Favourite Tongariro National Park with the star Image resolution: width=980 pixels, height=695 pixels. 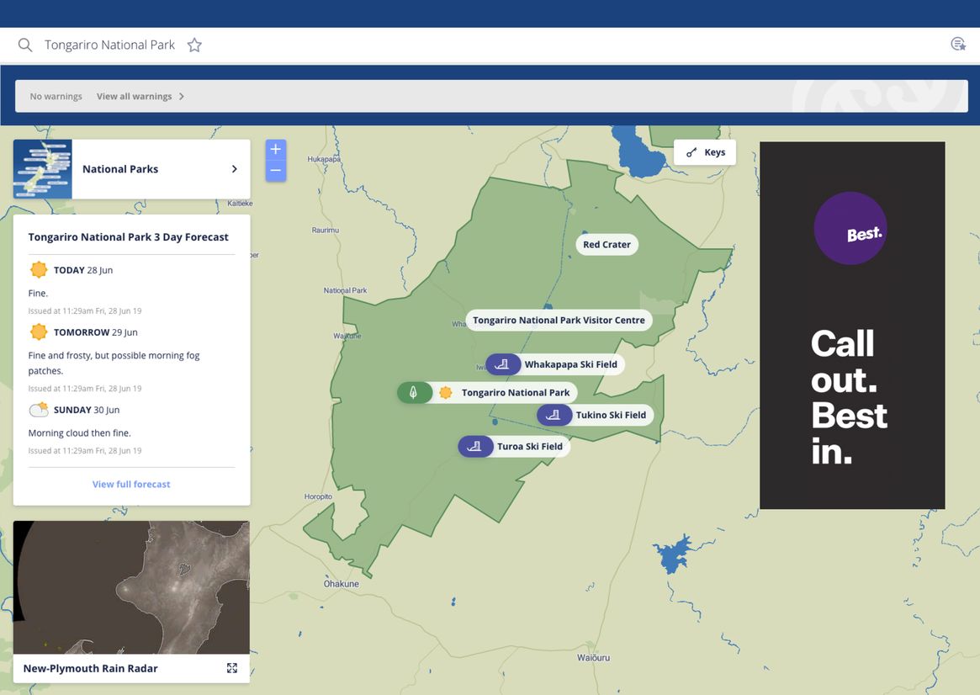point(194,45)
